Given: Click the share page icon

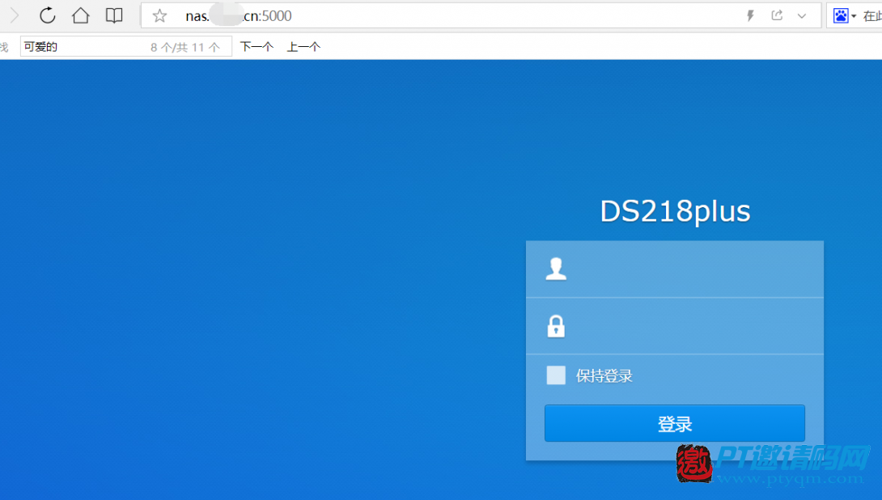Looking at the screenshot, I should click(x=778, y=15).
